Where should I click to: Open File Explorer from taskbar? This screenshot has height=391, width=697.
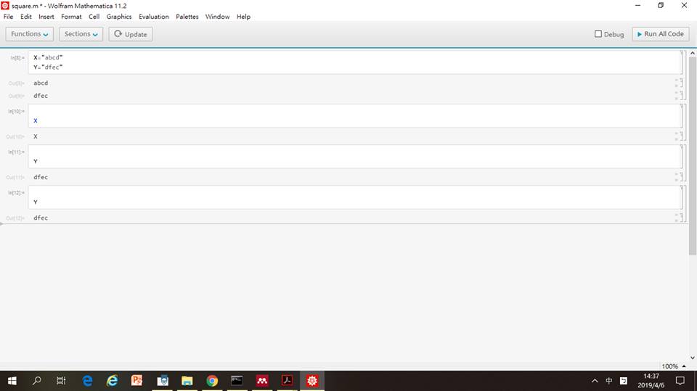point(187,381)
